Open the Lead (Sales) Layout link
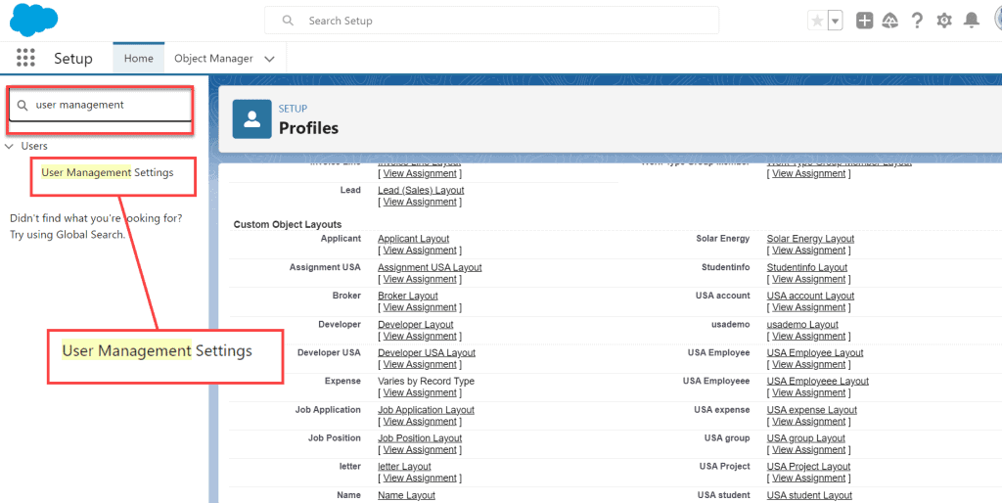The height and width of the screenshot is (503, 1002). (421, 191)
